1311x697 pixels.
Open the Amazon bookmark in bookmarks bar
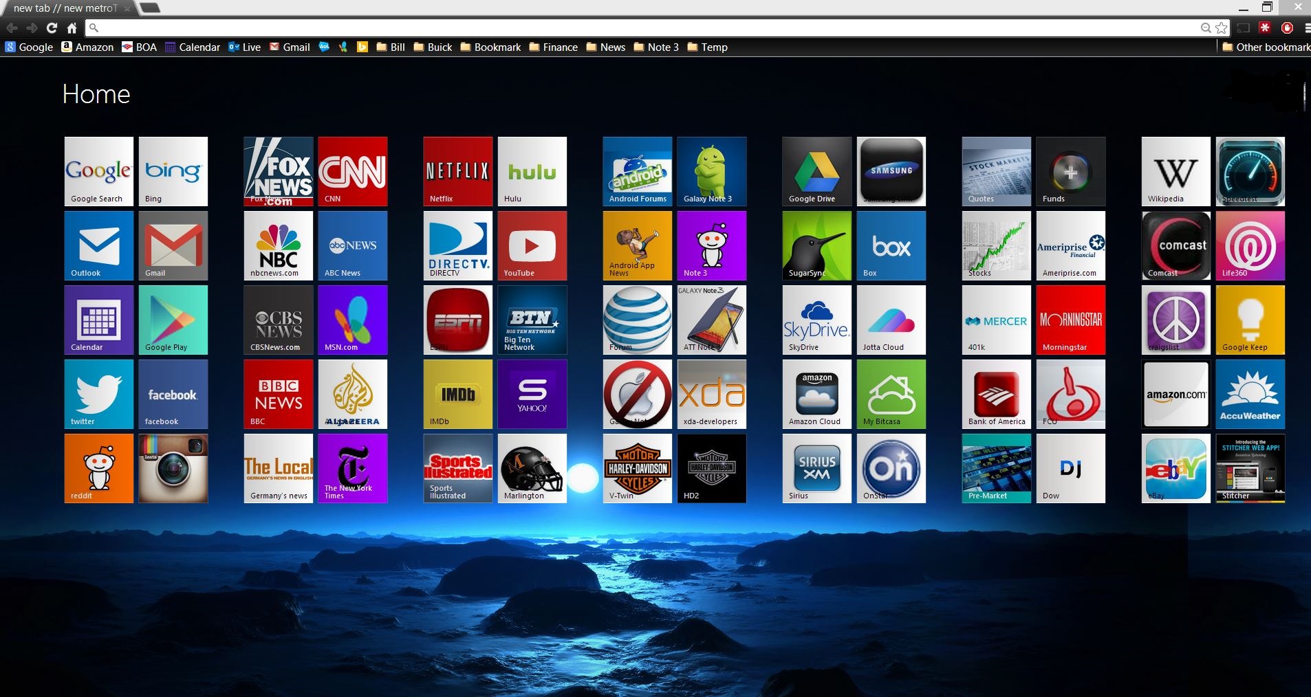tap(87, 47)
